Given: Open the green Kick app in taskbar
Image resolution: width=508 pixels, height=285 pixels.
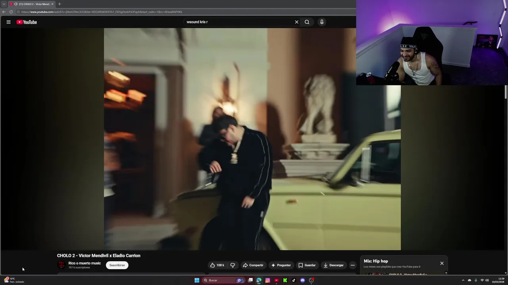Looking at the screenshot, I should pos(285,280).
